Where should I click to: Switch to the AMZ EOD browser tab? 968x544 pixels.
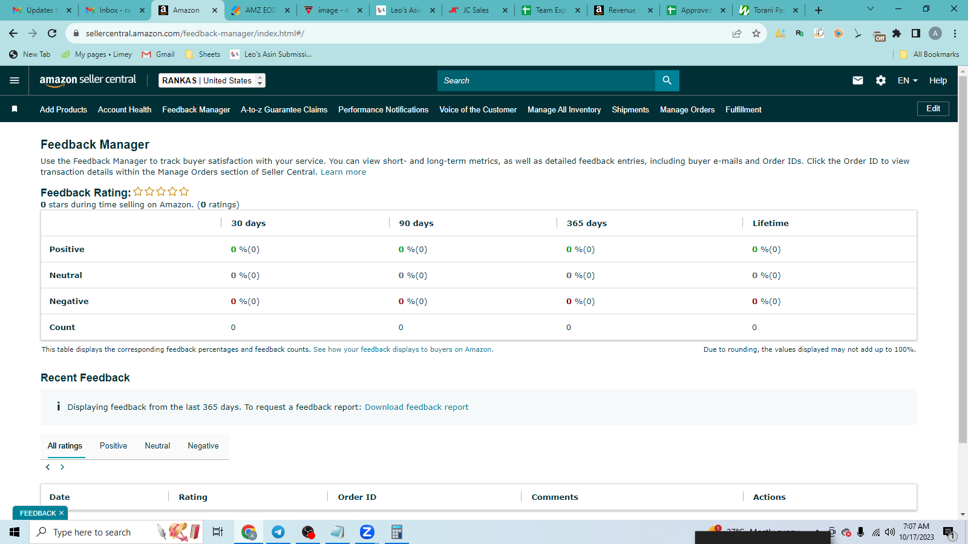point(260,10)
